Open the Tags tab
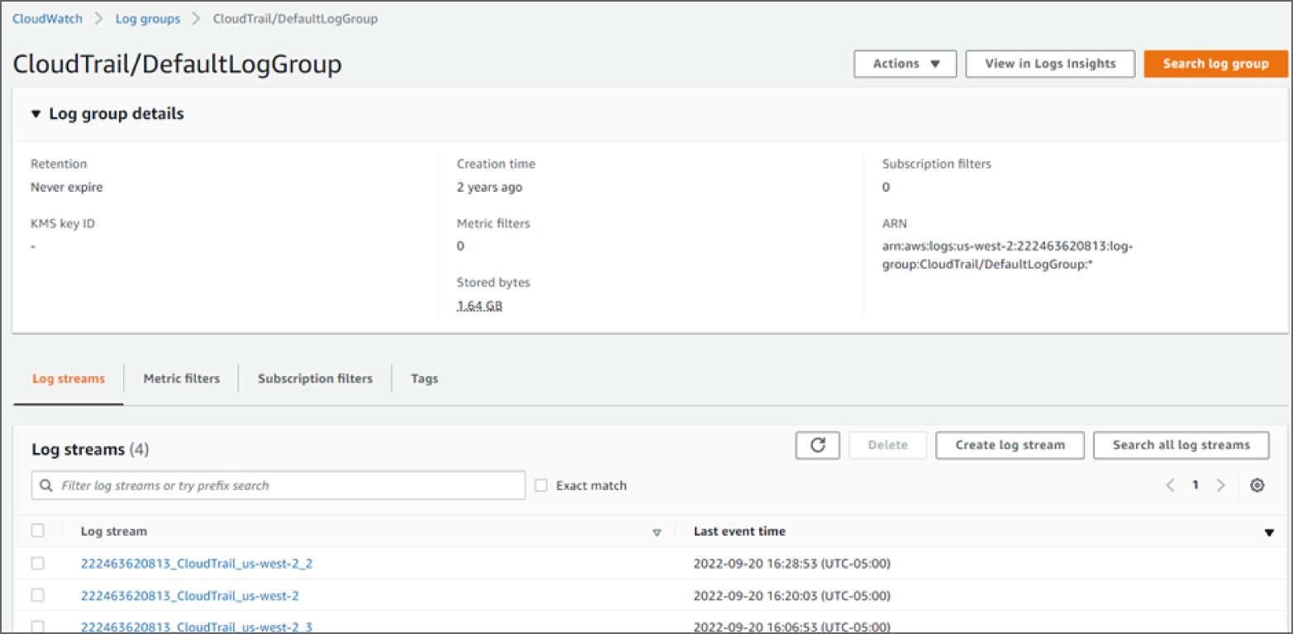The image size is (1293, 634). point(425,379)
